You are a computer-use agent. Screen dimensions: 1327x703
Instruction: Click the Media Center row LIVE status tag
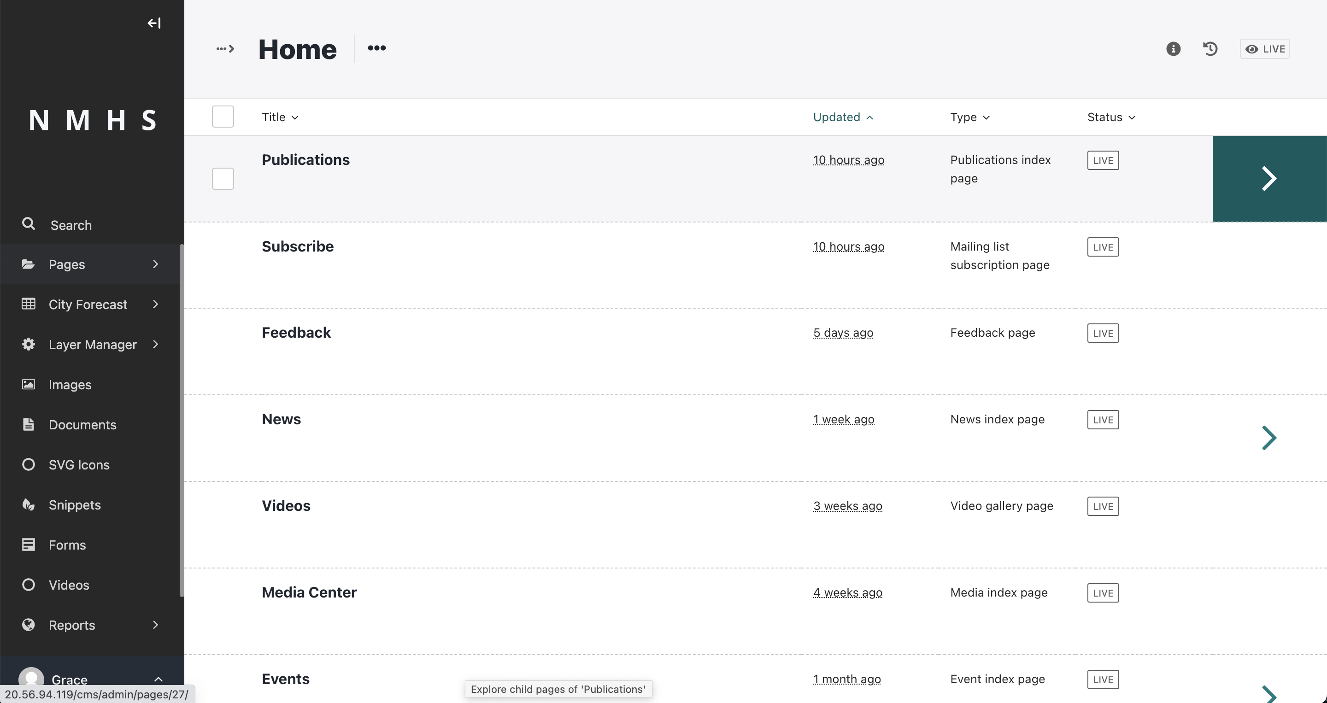1103,593
